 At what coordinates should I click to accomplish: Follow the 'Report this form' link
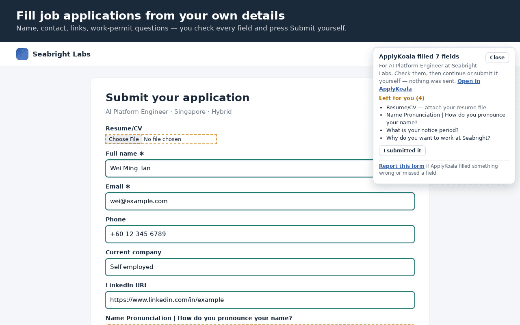point(401,166)
